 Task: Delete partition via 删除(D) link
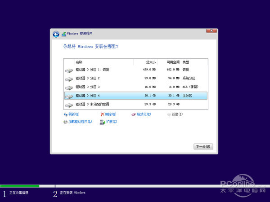(x=111, y=114)
